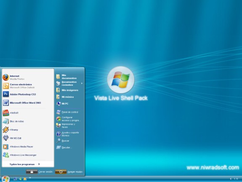Screen dimensions: 242x182
Task: Open HM NIS Edit
Action: [28, 138]
